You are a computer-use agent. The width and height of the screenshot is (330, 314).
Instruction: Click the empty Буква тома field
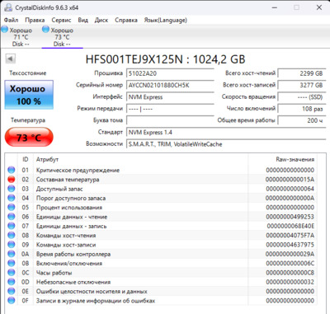pyautogui.click(x=170, y=120)
